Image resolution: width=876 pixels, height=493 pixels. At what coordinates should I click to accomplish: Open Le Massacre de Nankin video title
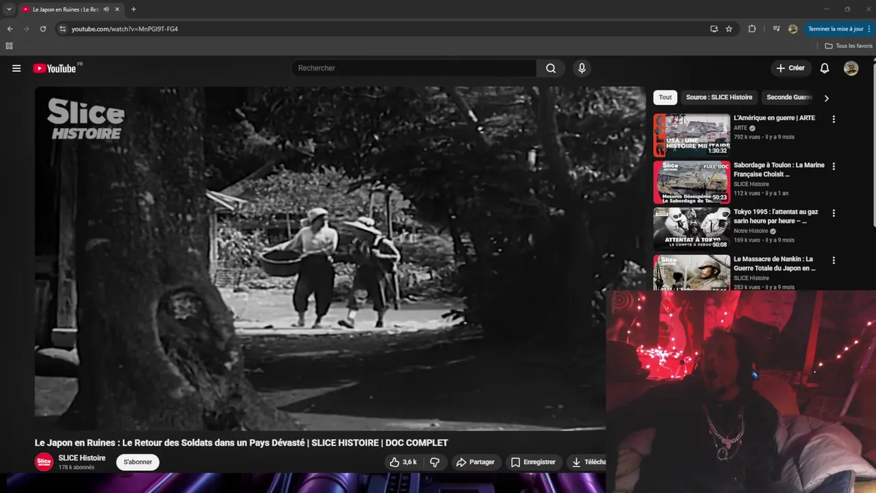coord(774,264)
